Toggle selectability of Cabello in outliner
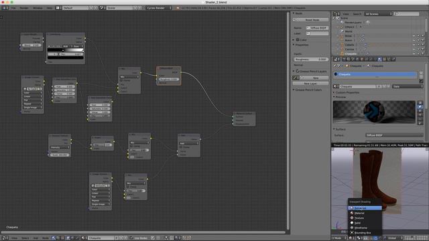The height and width of the screenshot is (241, 429). (x=418, y=45)
